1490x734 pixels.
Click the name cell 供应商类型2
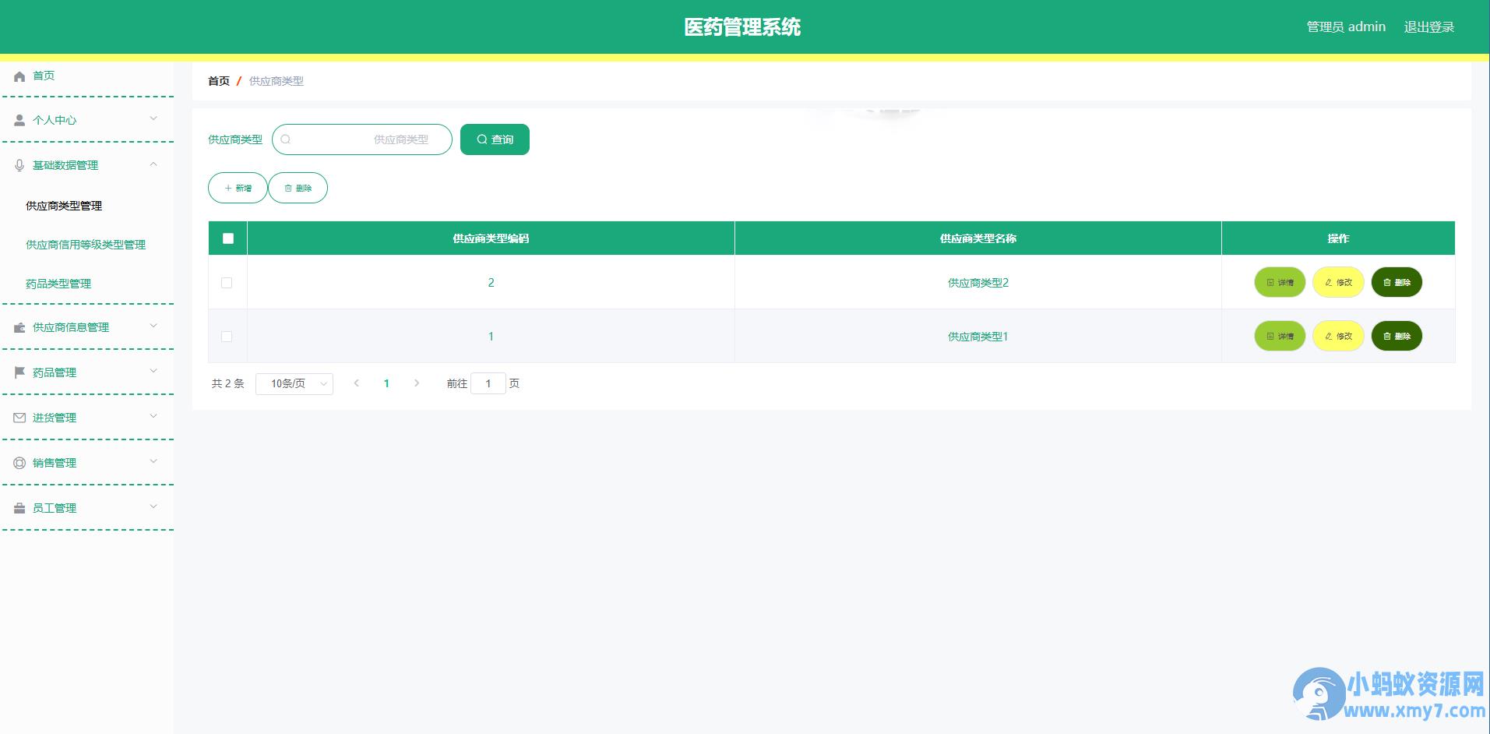(978, 283)
